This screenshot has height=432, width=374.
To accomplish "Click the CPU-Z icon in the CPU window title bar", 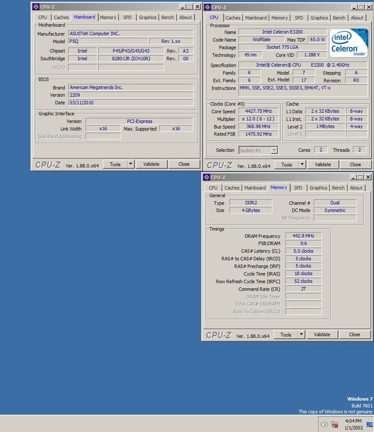I will click(x=207, y=7).
